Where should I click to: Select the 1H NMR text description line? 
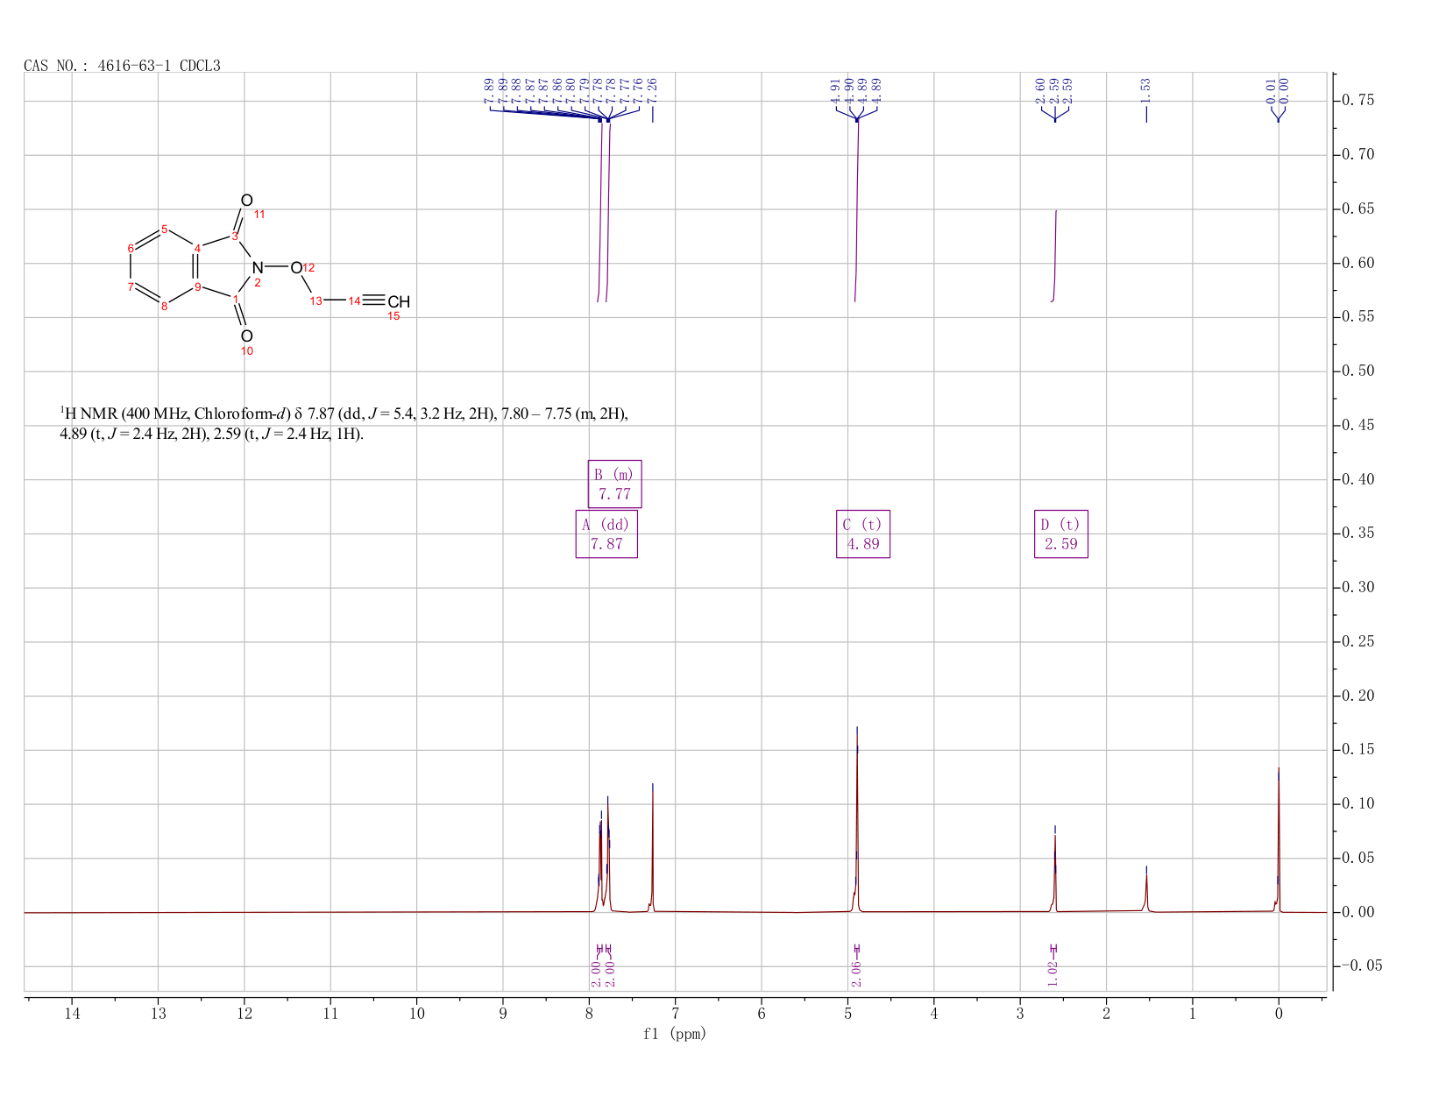(x=344, y=423)
